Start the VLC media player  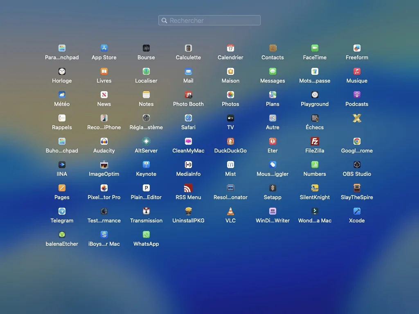pos(230,211)
